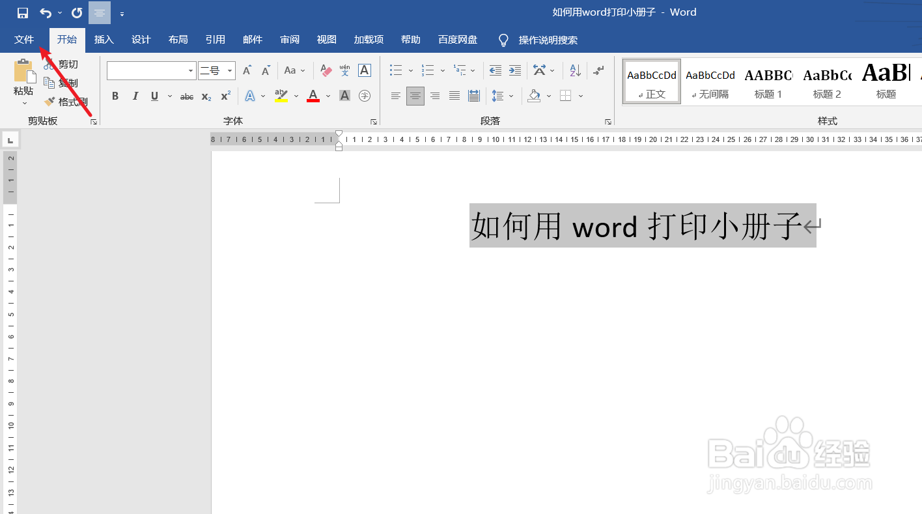Switch to the 插入 ribbon tab

(x=104, y=39)
